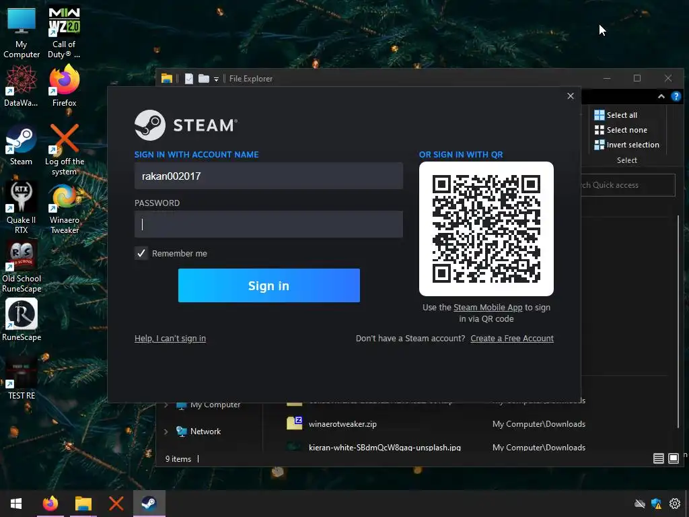
Task: Click Select all in Explorer ribbon
Action: [x=616, y=115]
